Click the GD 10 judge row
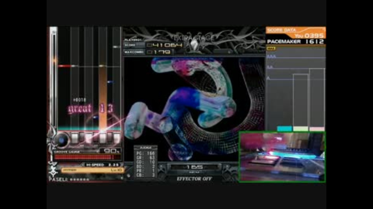This screenshot has height=209, width=373. (x=146, y=162)
